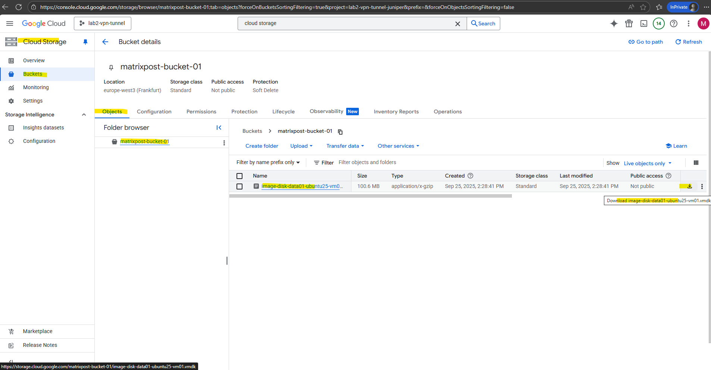Download the image-disk-data01 vmdk object
The height and width of the screenshot is (370, 711).
click(690, 186)
